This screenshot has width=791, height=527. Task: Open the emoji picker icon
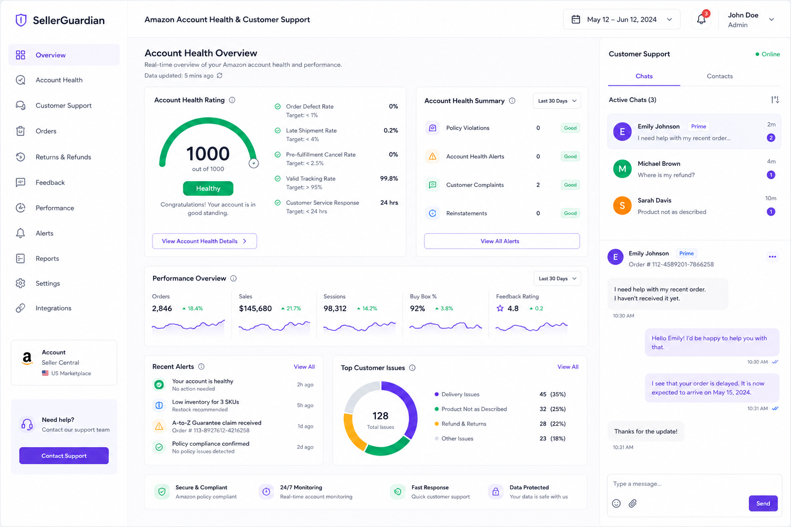coord(616,503)
